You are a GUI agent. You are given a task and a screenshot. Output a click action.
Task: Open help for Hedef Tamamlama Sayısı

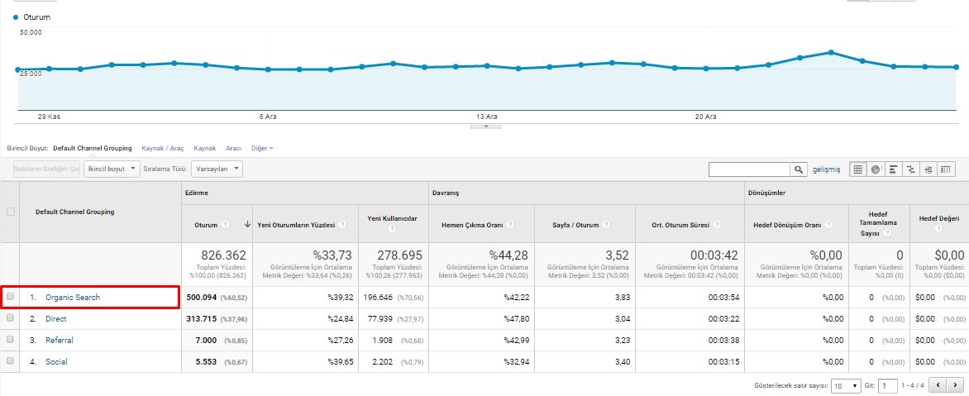(887, 233)
